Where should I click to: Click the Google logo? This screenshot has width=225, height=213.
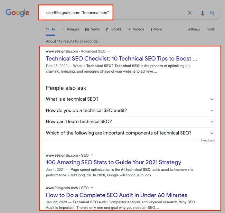tap(17, 13)
